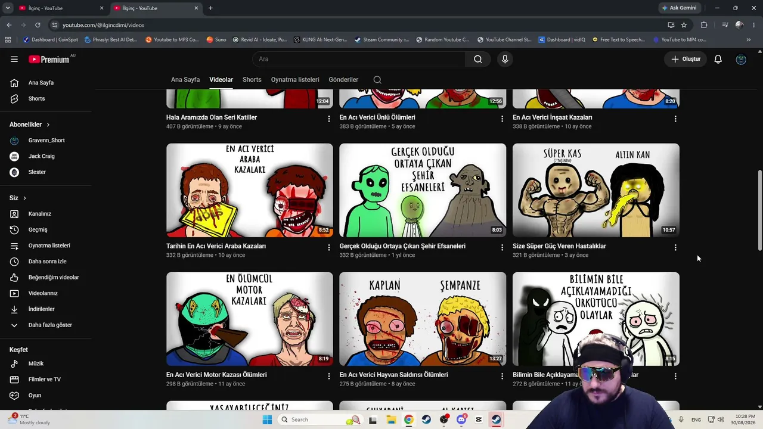The height and width of the screenshot is (429, 763).
Task: Open options for En Acı Verici Ünlü Ölümleri
Action: (x=502, y=119)
